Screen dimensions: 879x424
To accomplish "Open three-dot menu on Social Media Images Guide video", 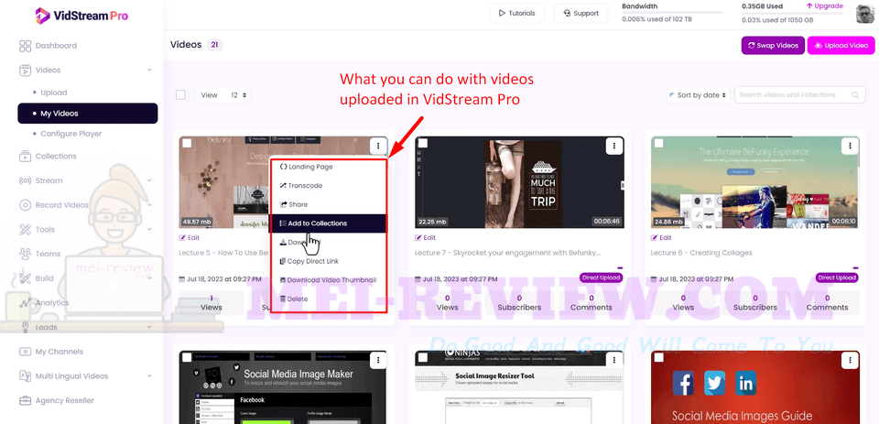I will click(851, 360).
